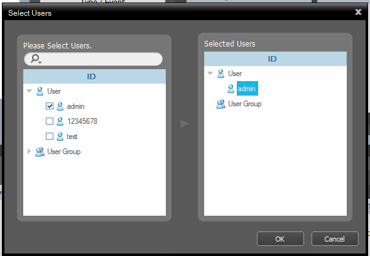Click the ID column header in left list
Viewport: 370px width, 256px height.
point(94,76)
